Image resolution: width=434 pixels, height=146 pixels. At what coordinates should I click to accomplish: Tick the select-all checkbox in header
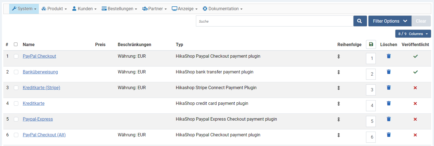pos(16,44)
